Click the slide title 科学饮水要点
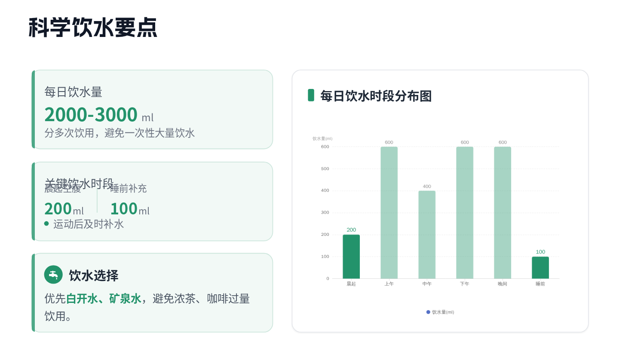This screenshot has width=619, height=348. pos(93,28)
